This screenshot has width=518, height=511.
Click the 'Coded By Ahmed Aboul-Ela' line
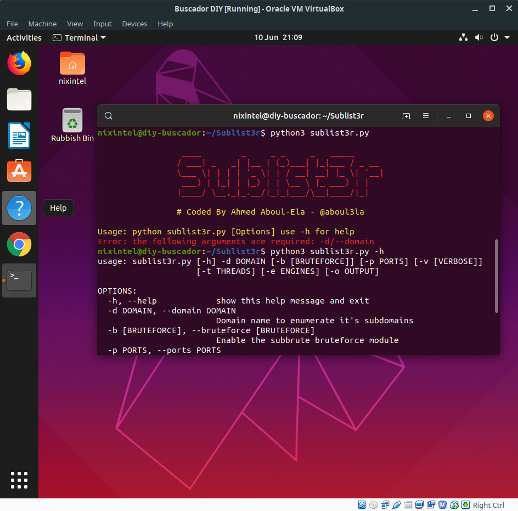[270, 212]
